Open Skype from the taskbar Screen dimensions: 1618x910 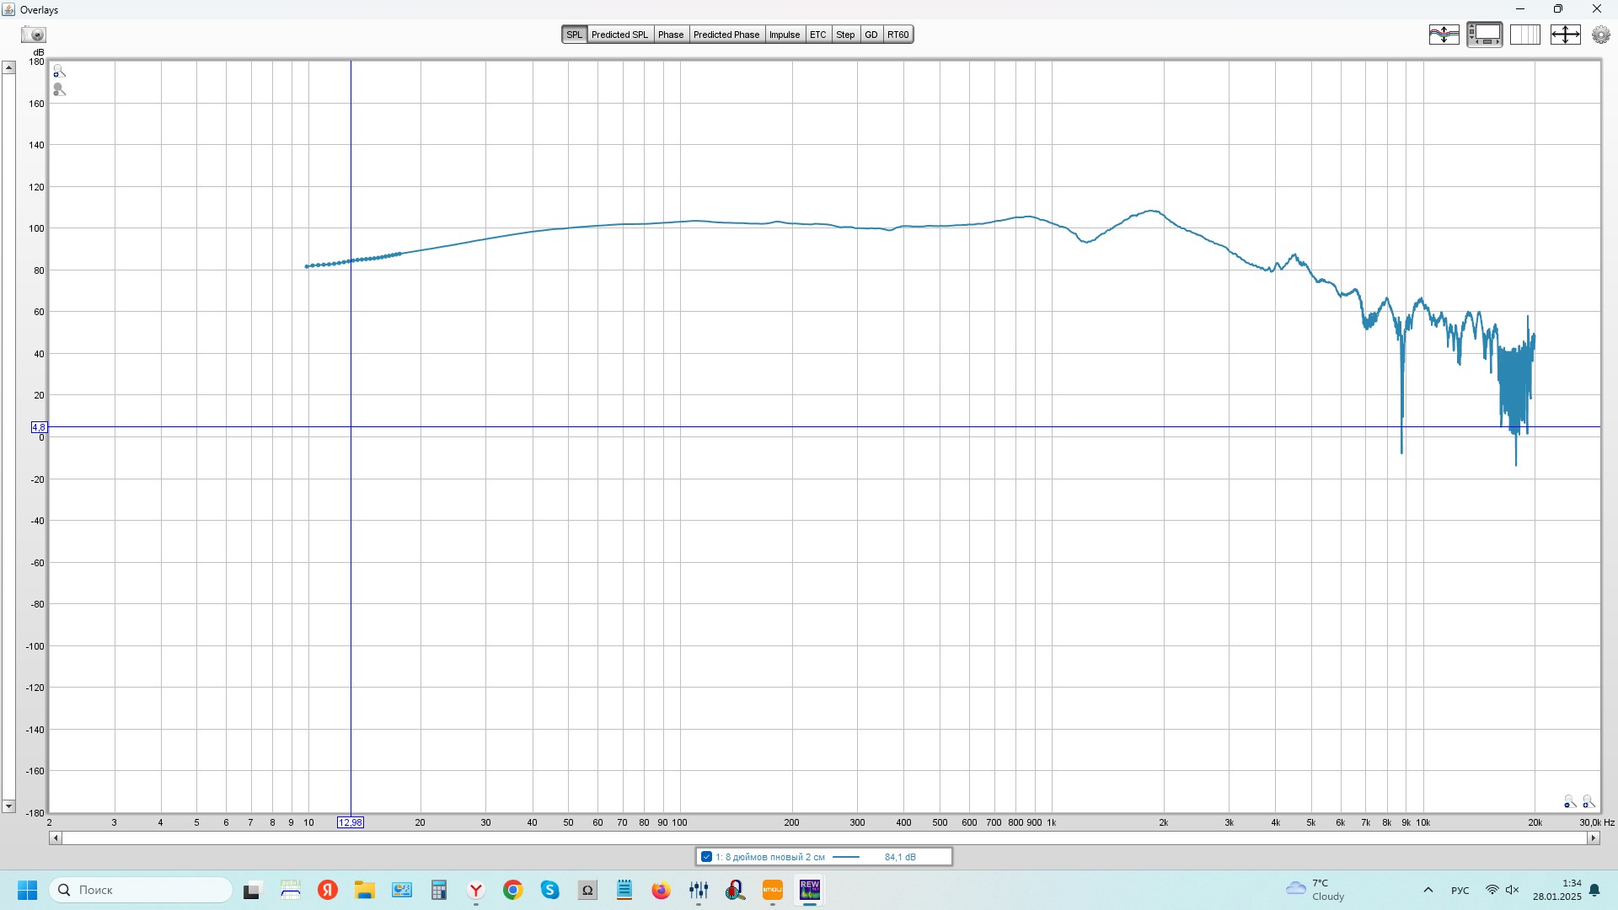550,890
